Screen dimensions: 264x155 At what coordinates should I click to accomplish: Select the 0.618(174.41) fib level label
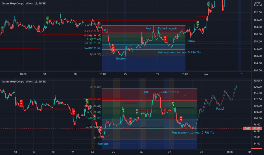[93, 43]
